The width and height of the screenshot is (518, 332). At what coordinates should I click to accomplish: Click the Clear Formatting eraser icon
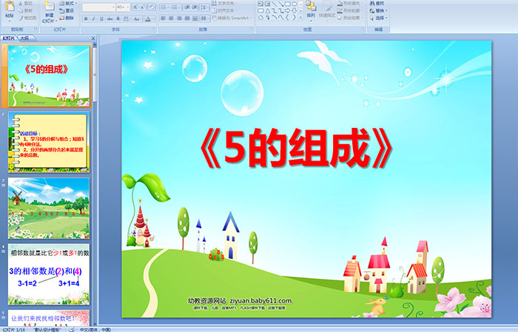(x=152, y=7)
